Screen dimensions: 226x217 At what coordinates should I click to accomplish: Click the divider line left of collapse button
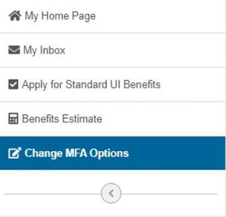pyautogui.click(x=53, y=194)
